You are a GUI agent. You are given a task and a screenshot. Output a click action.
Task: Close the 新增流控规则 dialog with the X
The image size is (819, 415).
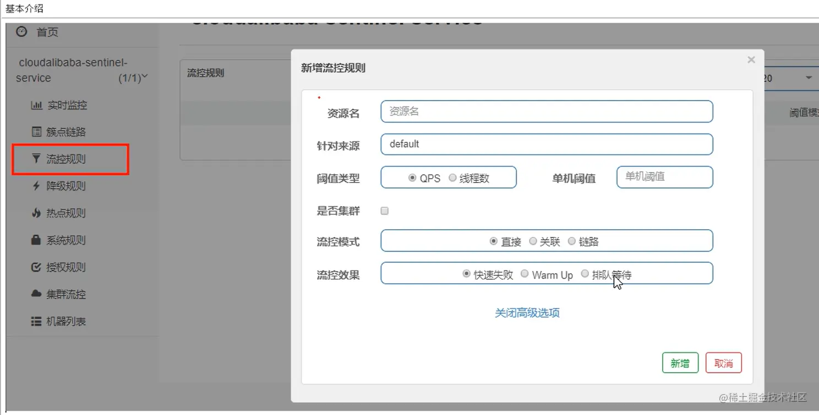[751, 60]
